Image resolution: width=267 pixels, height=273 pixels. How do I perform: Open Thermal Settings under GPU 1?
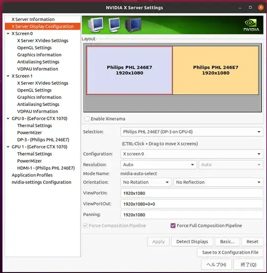pos(35,154)
